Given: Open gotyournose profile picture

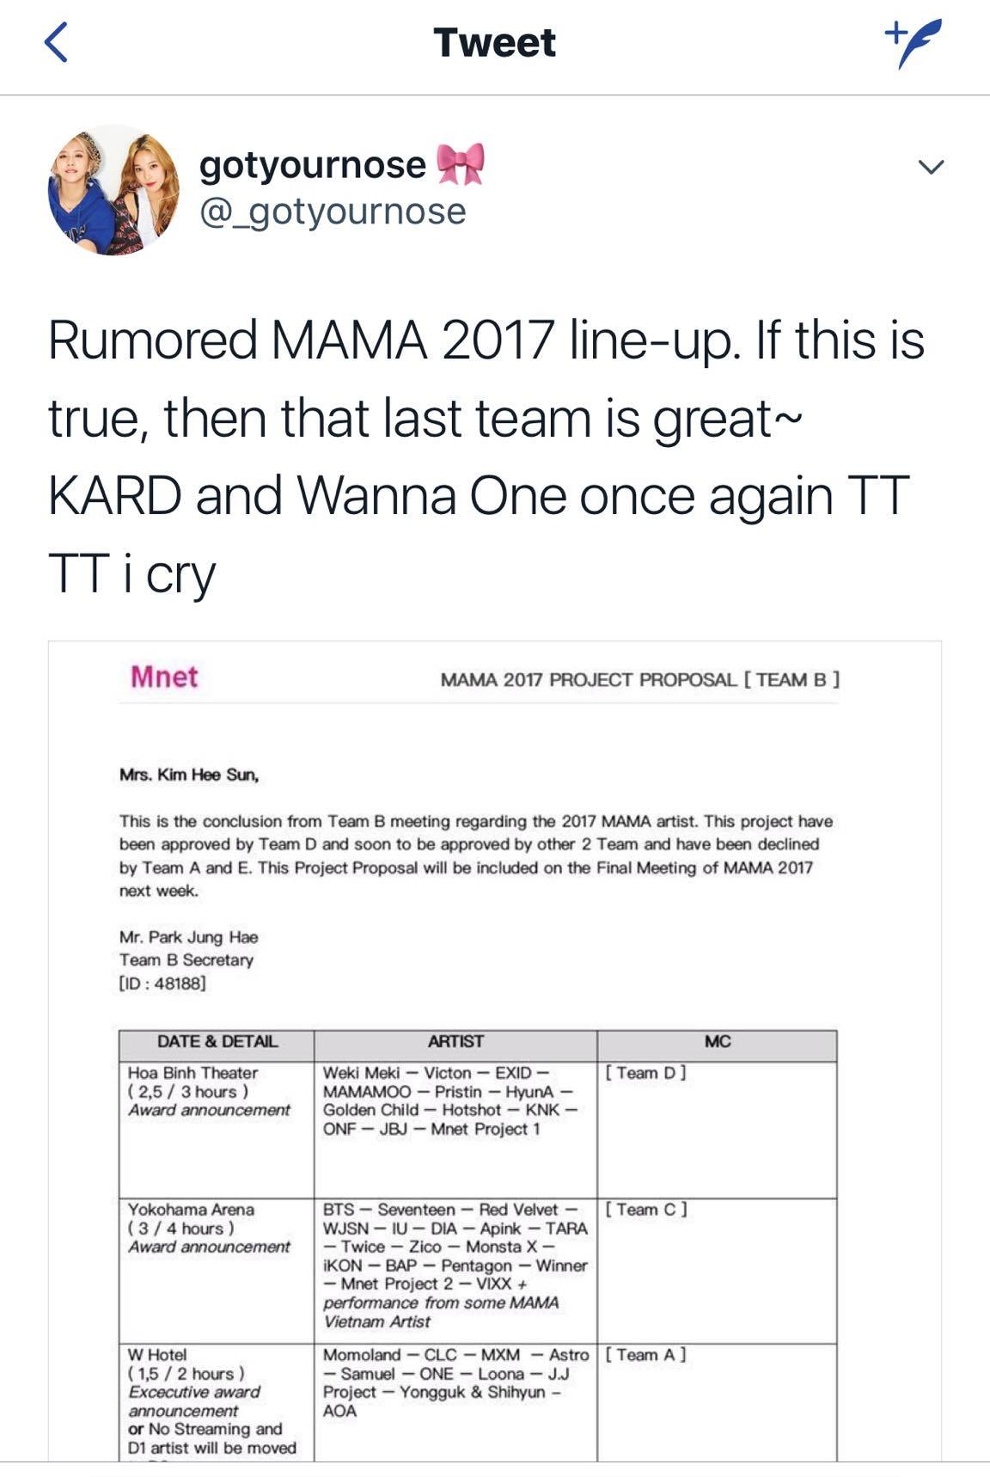Looking at the screenshot, I should 113,191.
